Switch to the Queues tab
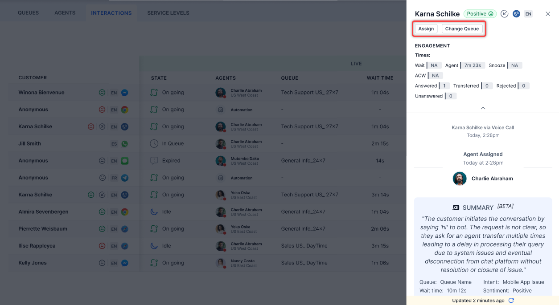This screenshot has width=559, height=305. click(x=28, y=13)
